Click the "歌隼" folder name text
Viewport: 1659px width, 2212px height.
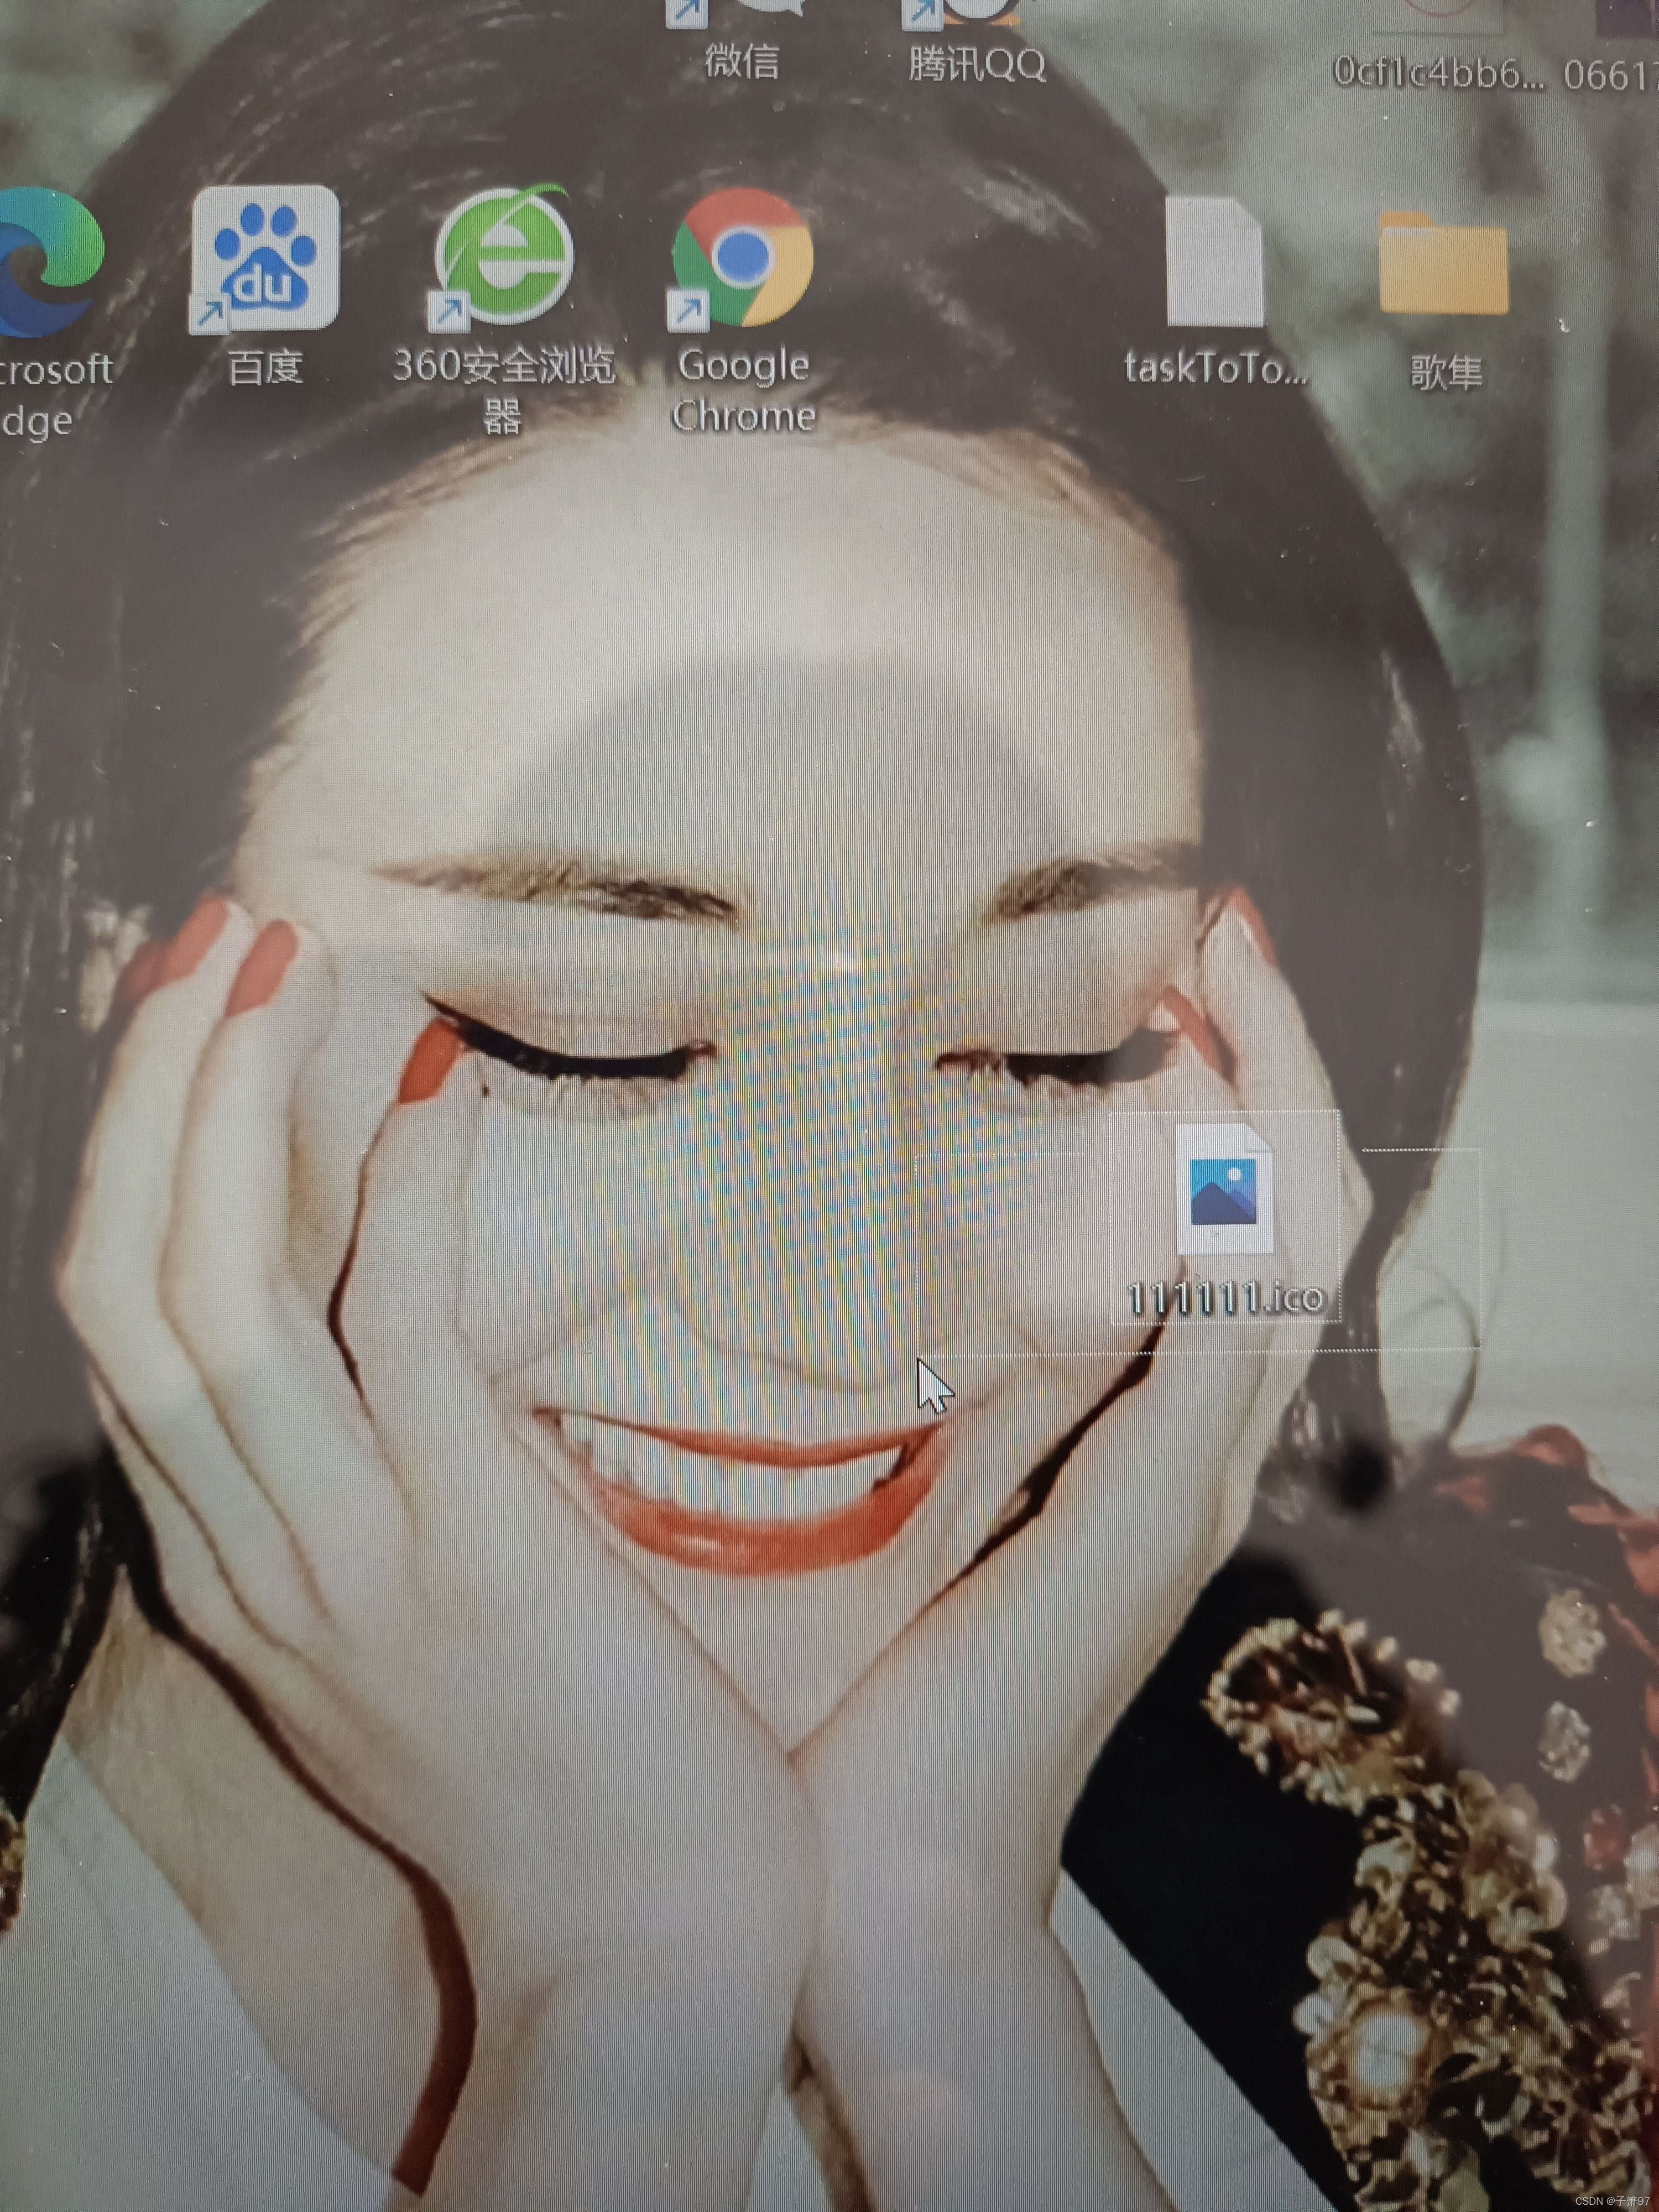(x=1446, y=372)
